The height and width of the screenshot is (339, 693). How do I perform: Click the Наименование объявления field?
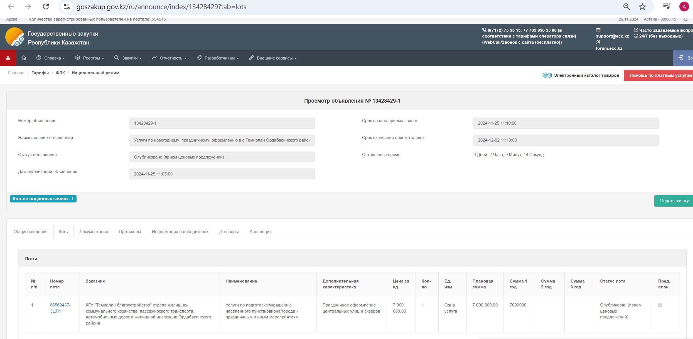click(222, 140)
